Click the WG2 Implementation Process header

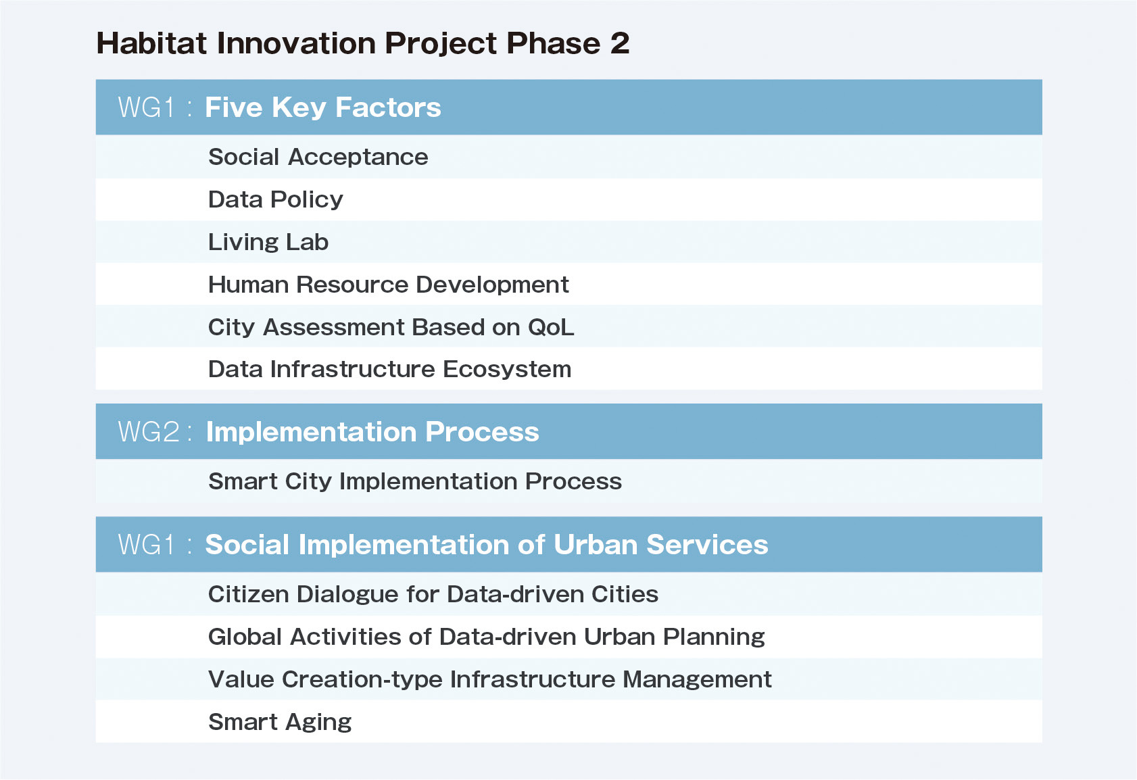point(568,431)
